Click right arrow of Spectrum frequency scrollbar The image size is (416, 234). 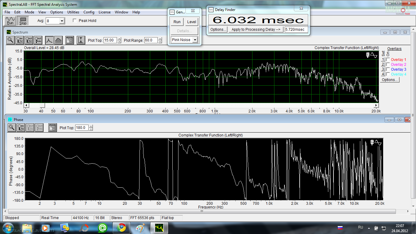click(x=376, y=105)
